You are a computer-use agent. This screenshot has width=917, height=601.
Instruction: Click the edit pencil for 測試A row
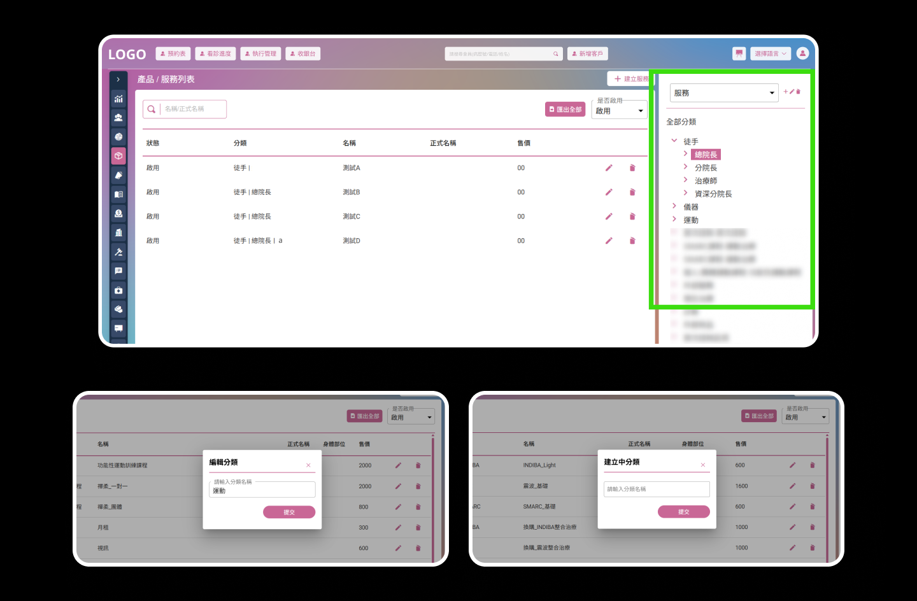[x=609, y=168]
